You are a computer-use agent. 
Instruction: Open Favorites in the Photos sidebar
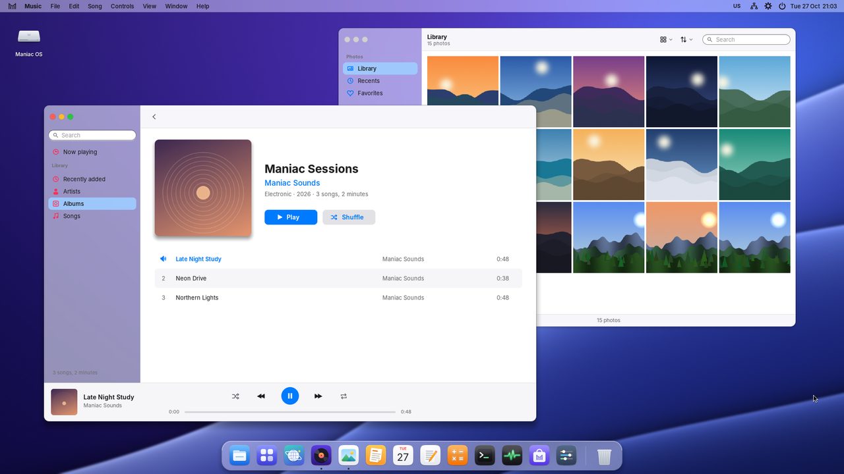tap(380, 93)
